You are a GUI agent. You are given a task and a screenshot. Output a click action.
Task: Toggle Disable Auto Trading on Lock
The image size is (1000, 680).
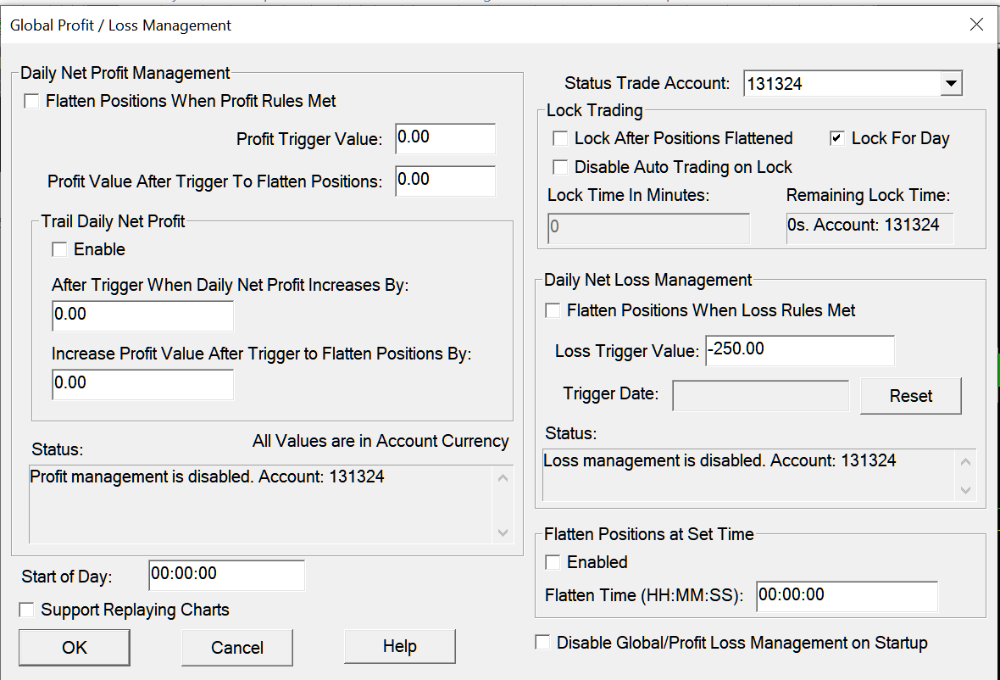560,167
